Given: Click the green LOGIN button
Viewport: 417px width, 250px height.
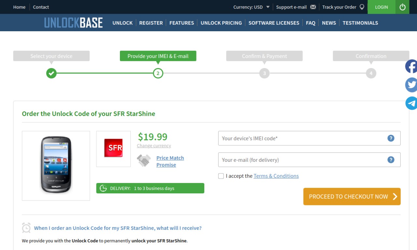Looking at the screenshot, I should click(381, 7).
